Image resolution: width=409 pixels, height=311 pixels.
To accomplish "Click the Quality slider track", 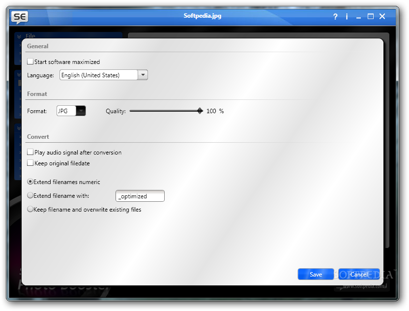I will pyautogui.click(x=166, y=111).
